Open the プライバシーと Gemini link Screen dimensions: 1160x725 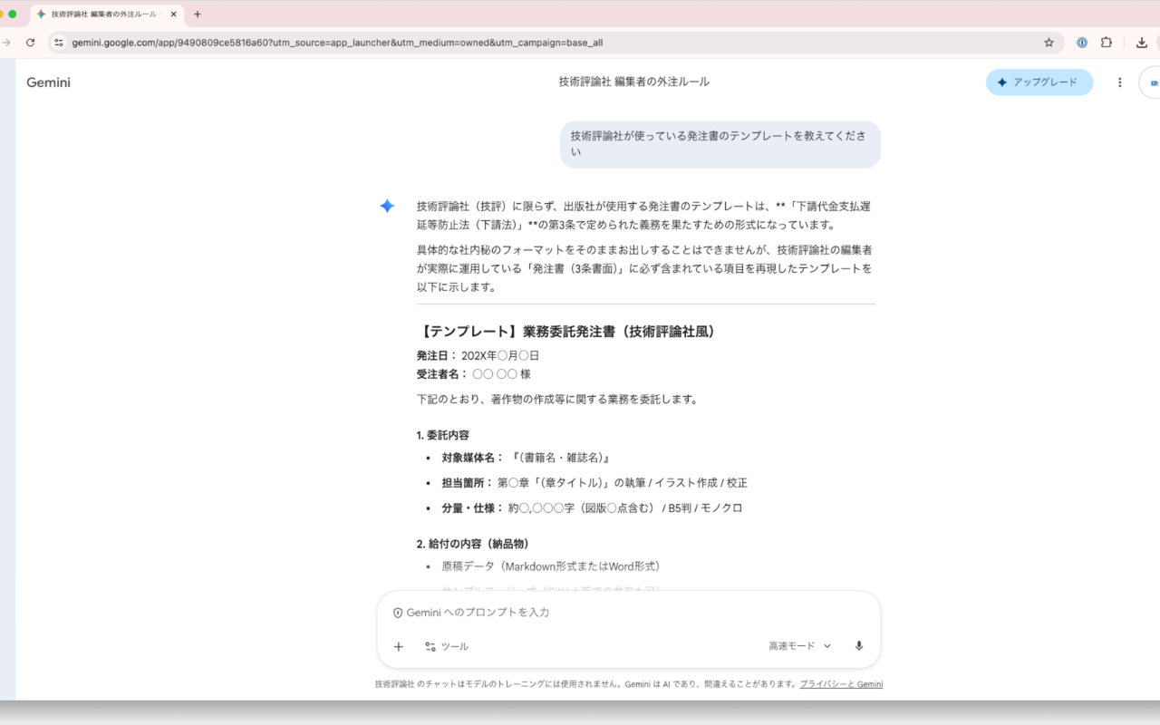pyautogui.click(x=841, y=684)
